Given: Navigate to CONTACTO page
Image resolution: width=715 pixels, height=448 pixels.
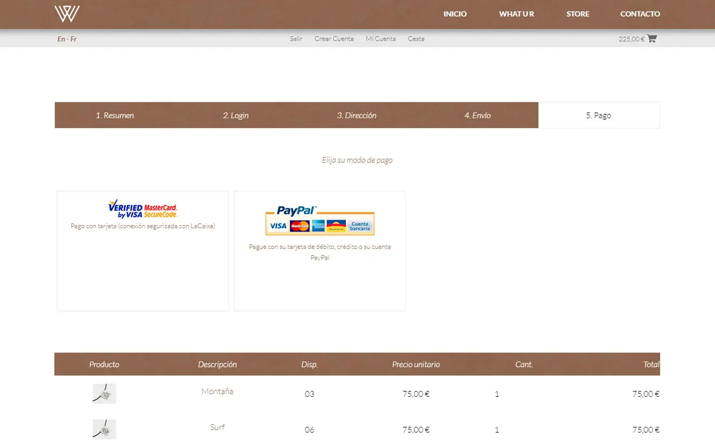Looking at the screenshot, I should 640,14.
